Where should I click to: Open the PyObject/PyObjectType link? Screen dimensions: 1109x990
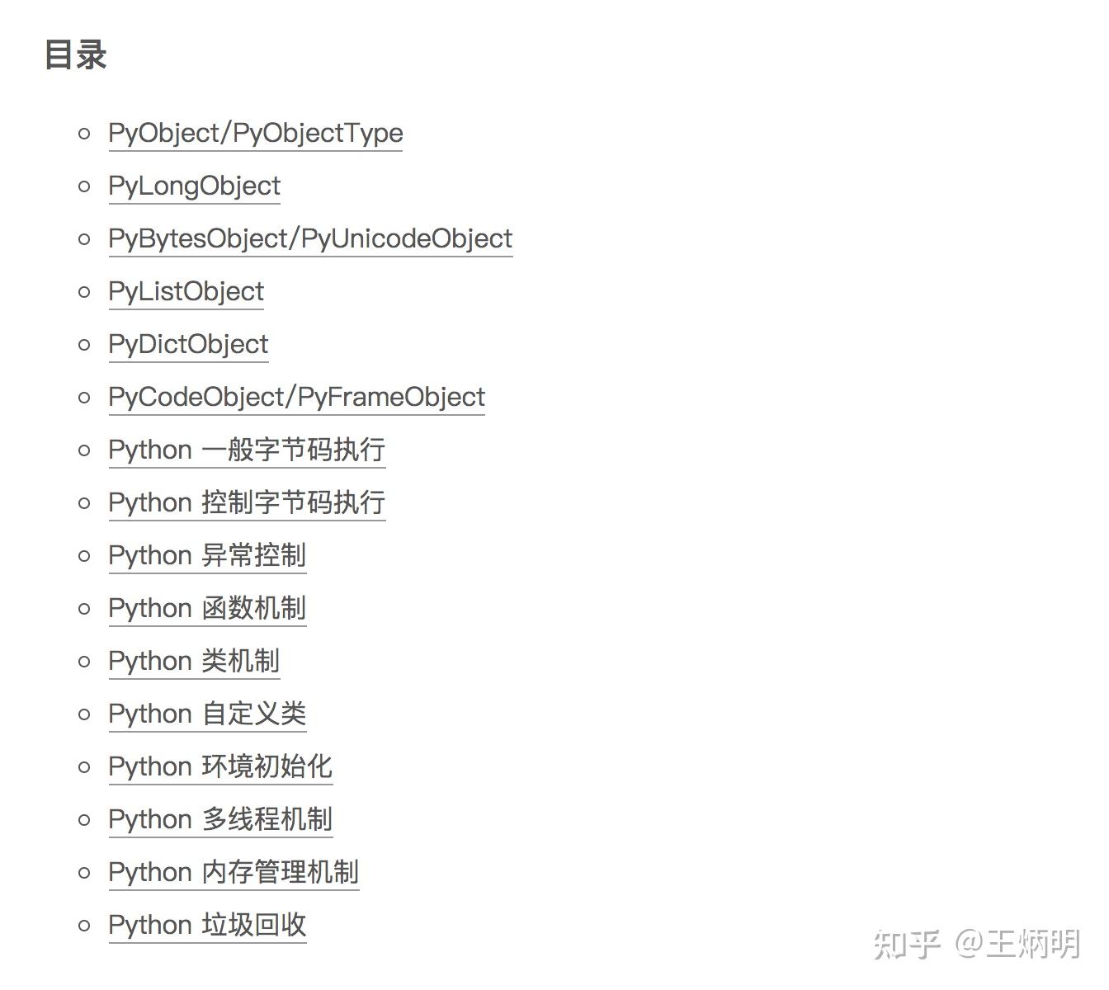[255, 133]
